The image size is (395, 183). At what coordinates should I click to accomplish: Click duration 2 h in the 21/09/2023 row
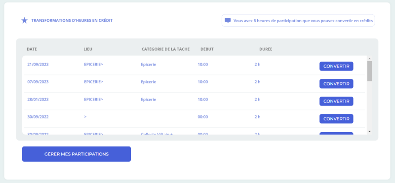click(257, 65)
